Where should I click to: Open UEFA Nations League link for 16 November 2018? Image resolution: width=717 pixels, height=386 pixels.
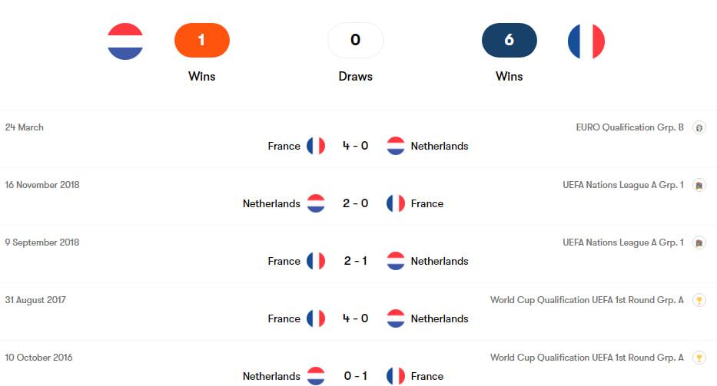point(623,185)
